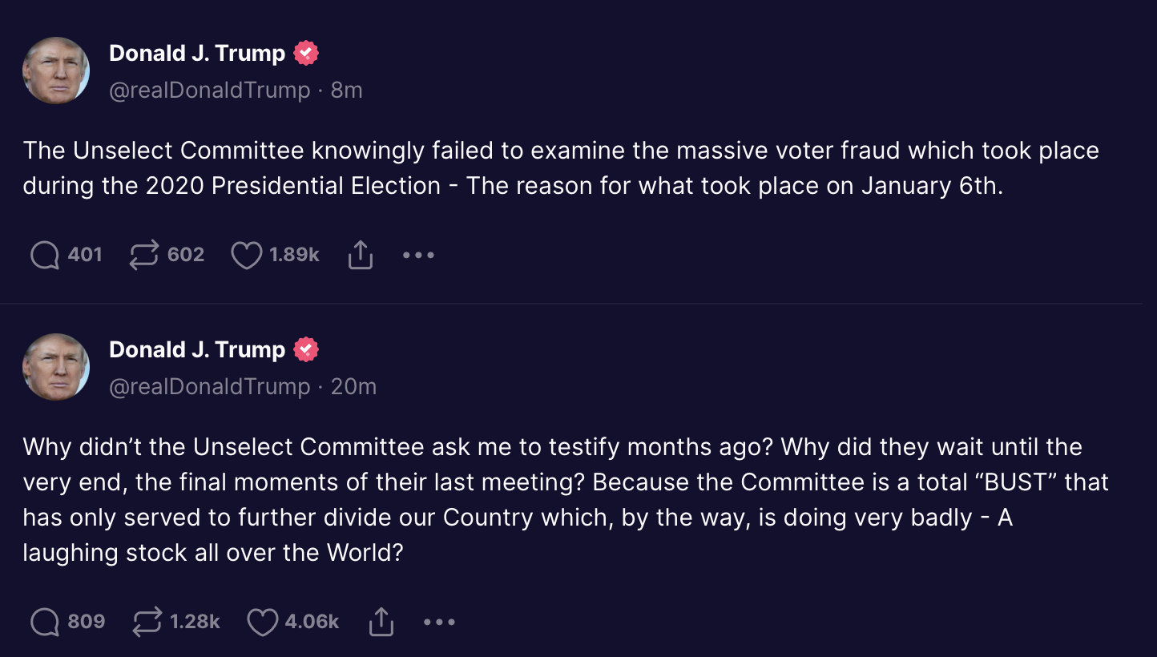The width and height of the screenshot is (1157, 657).
Task: Open the display name on the 8m post
Action: 197,54
